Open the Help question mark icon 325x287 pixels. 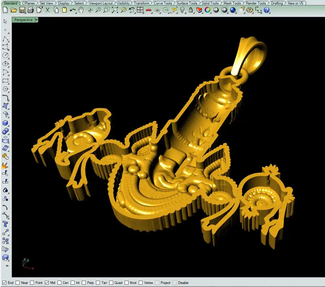pos(266,10)
